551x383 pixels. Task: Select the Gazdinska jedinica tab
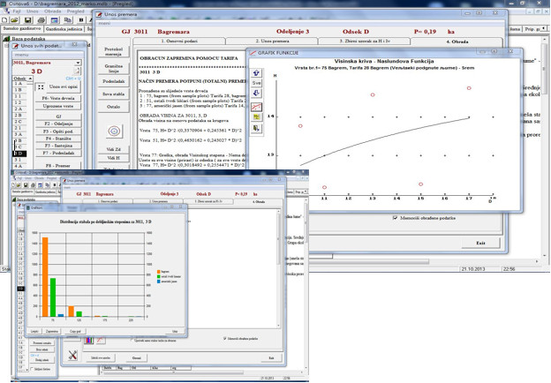point(64,29)
